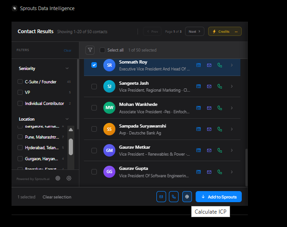Viewport: 287px width, 227px height.
Task: Open Gaurav Metkar's LinkedIn icon
Action: tap(198, 150)
